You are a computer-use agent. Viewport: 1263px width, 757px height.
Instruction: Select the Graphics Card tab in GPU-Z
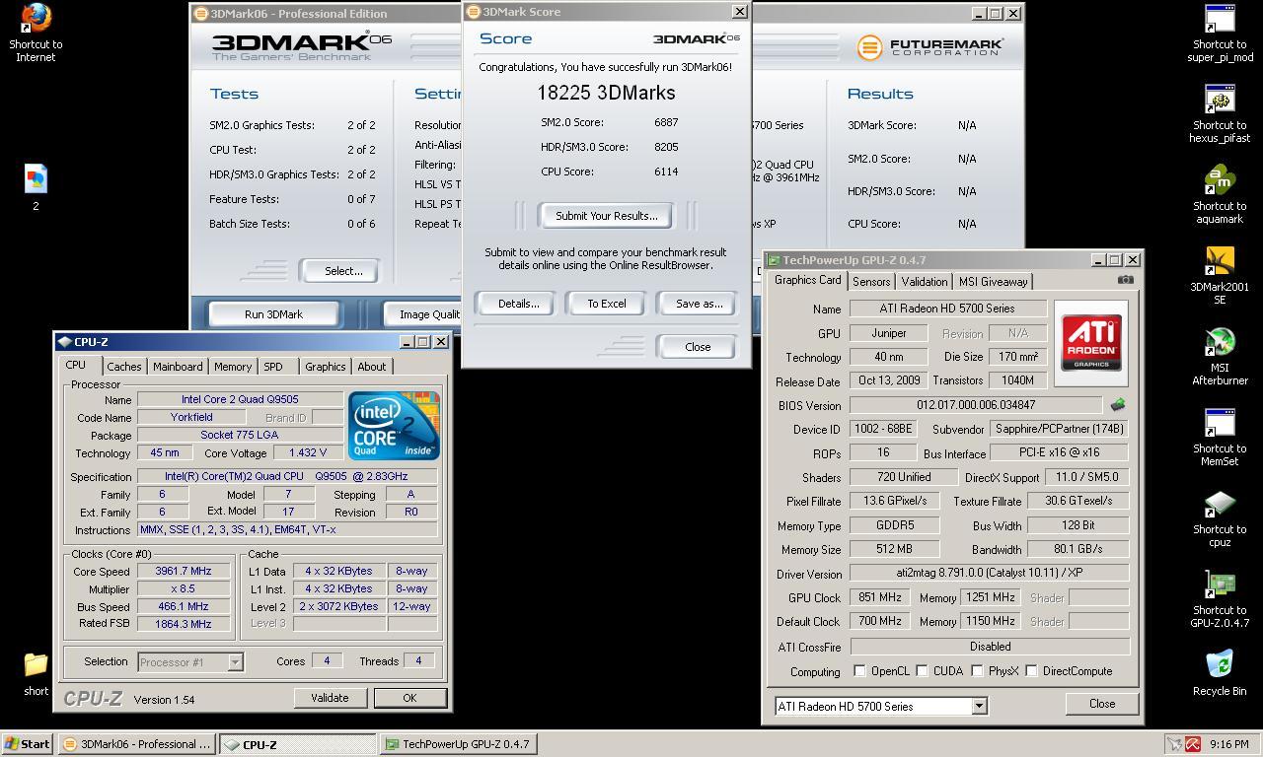(x=807, y=280)
